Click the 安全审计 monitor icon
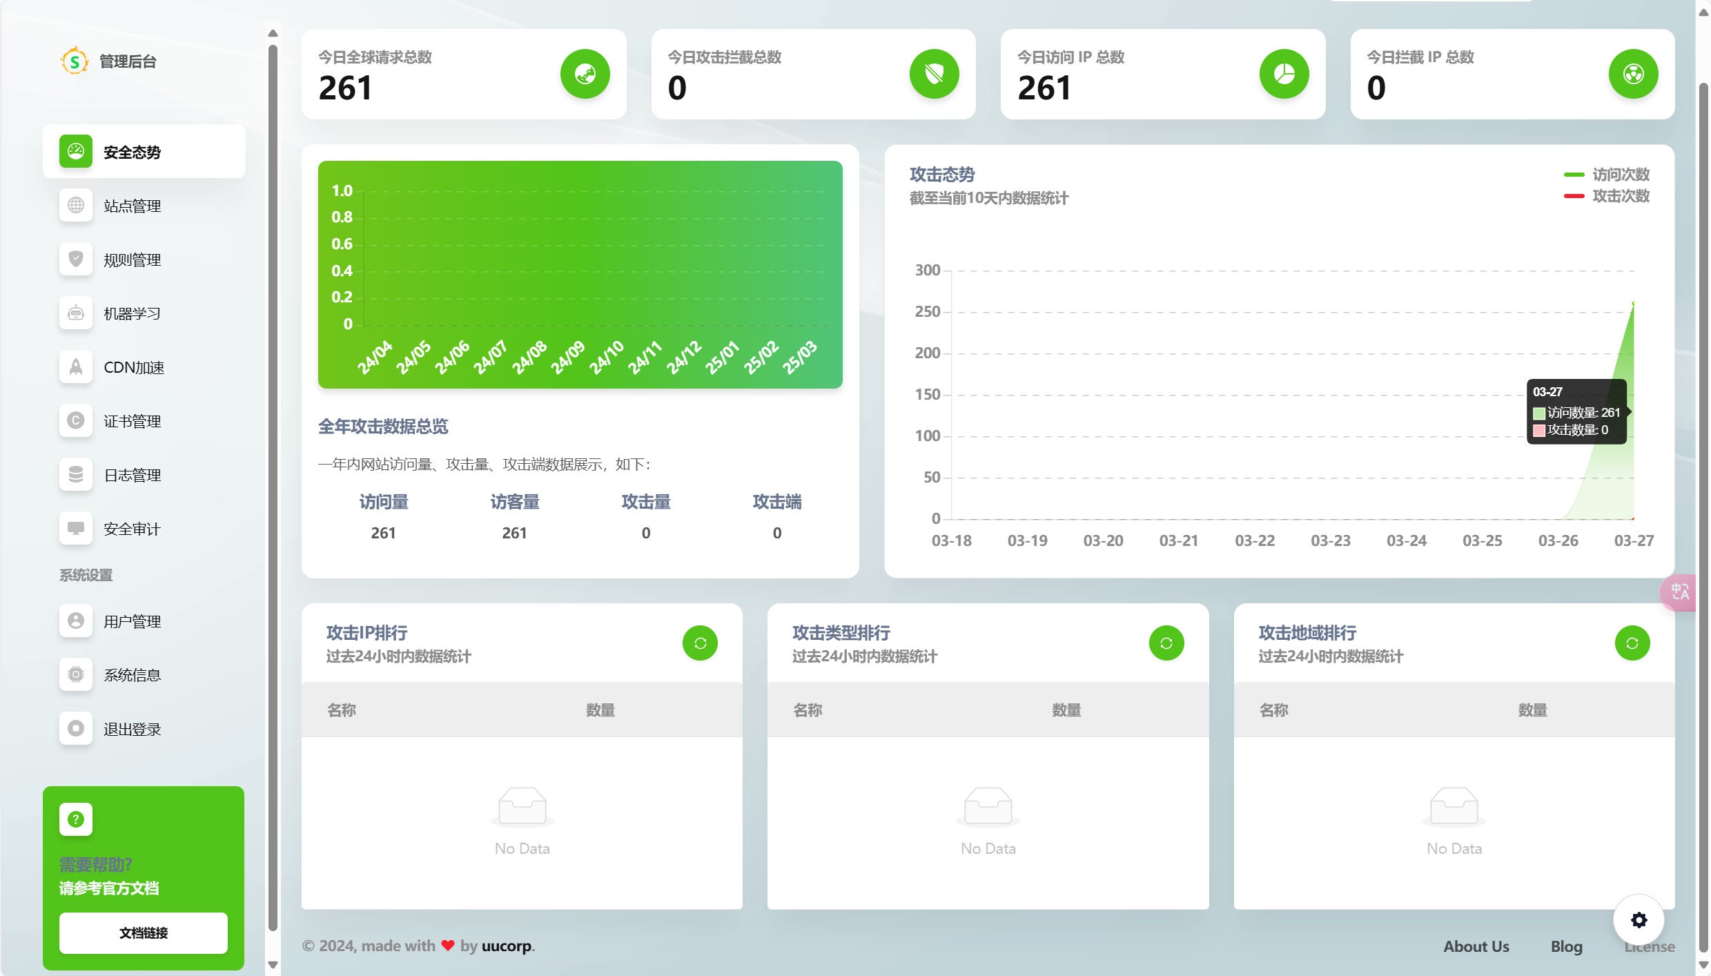This screenshot has width=1711, height=976. click(76, 529)
